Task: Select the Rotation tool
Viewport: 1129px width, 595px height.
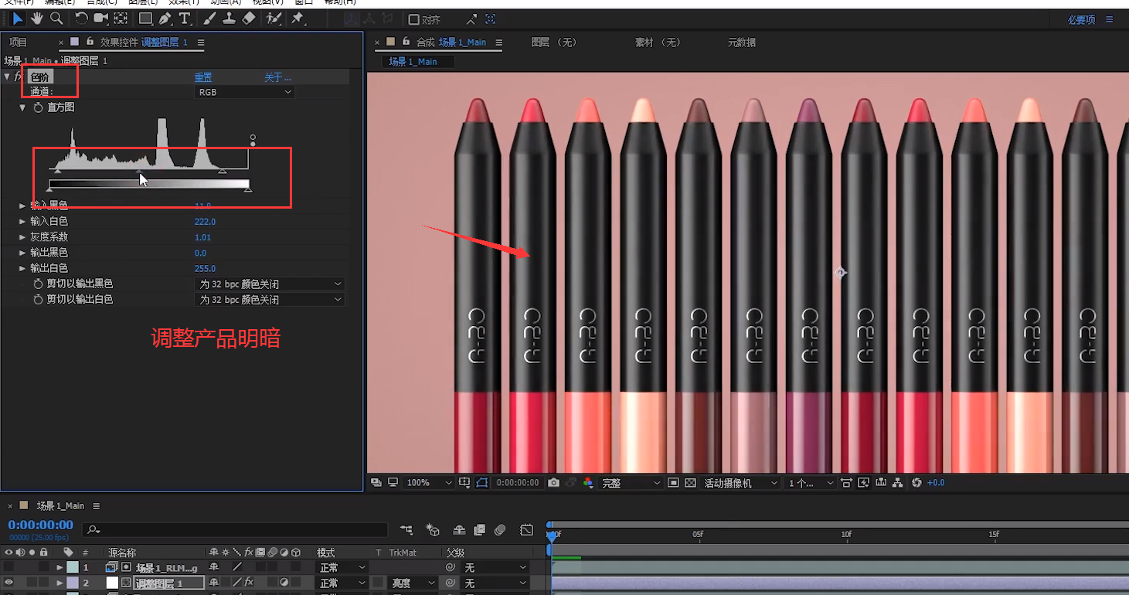Action: click(81, 18)
